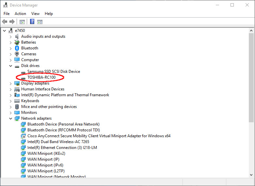Click the TOSHIBA-RC100 drive icon
The image size is (255, 186).
tap(23, 78)
